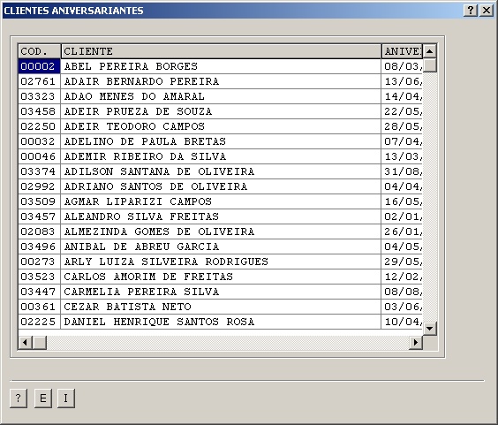Click birthday cell 02/01
Image resolution: width=498 pixels, height=425 pixels.
tap(402, 216)
